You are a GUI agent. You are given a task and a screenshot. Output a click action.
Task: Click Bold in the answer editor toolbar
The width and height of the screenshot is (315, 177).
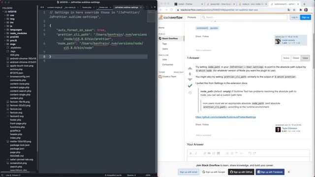[190, 153]
